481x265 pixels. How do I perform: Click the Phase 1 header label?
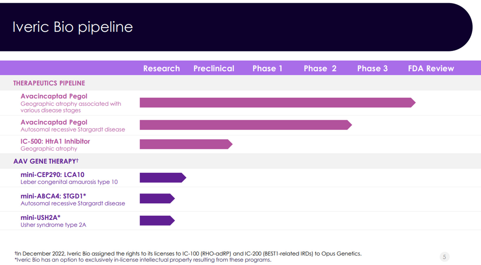267,68
